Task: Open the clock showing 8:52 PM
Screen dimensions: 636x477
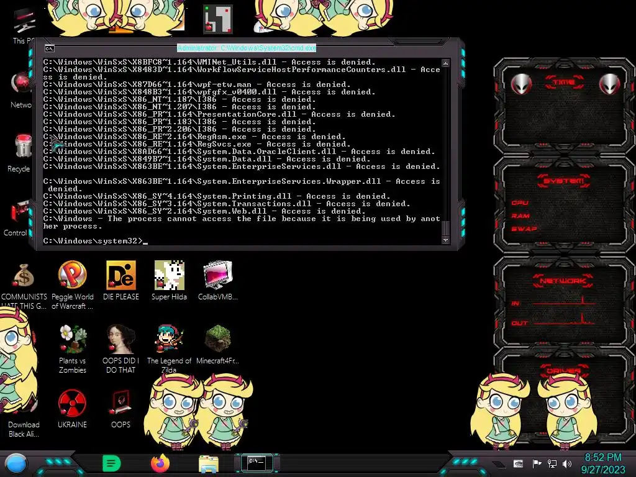Action: pos(603,463)
